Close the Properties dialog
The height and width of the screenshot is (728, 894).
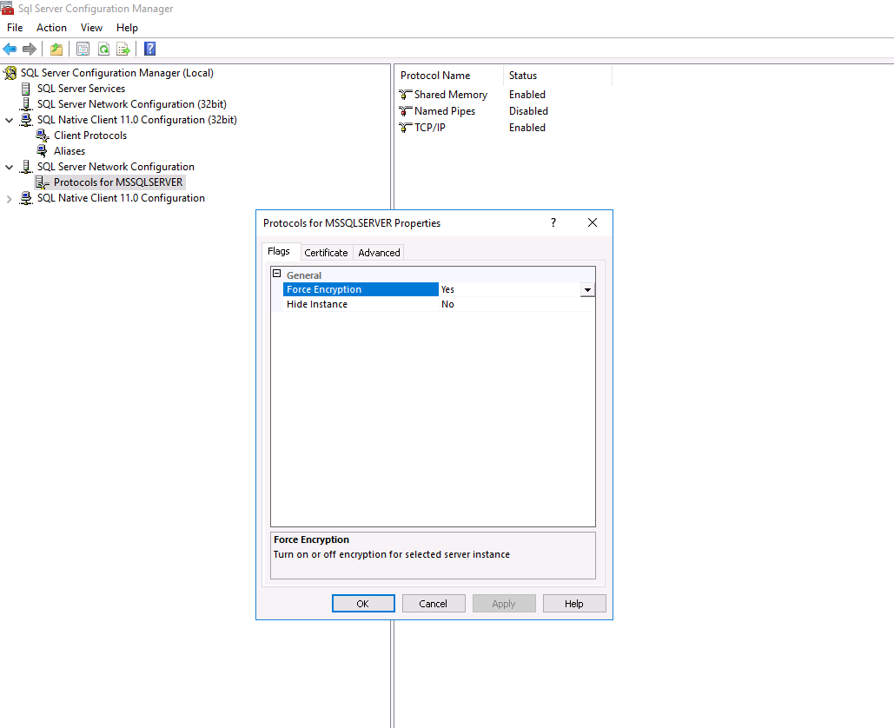pyautogui.click(x=593, y=222)
